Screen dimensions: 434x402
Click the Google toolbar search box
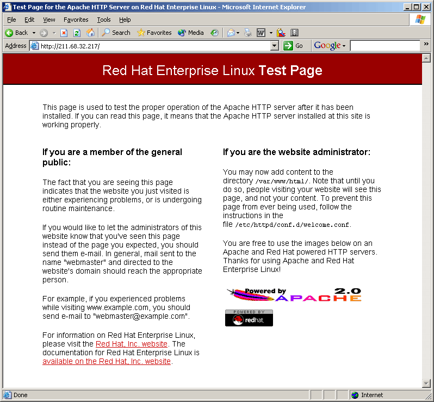(x=385, y=46)
